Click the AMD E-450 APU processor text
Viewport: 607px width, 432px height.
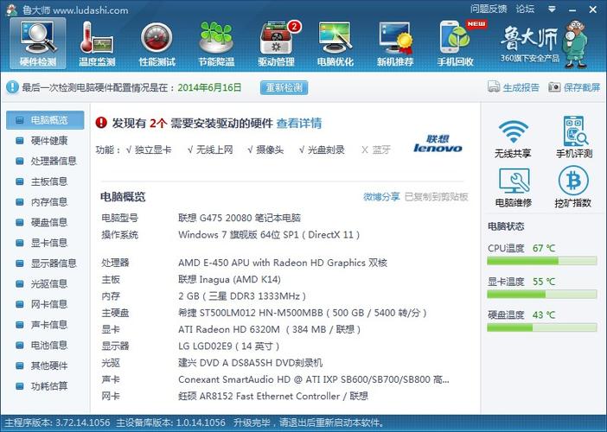pyautogui.click(x=283, y=263)
